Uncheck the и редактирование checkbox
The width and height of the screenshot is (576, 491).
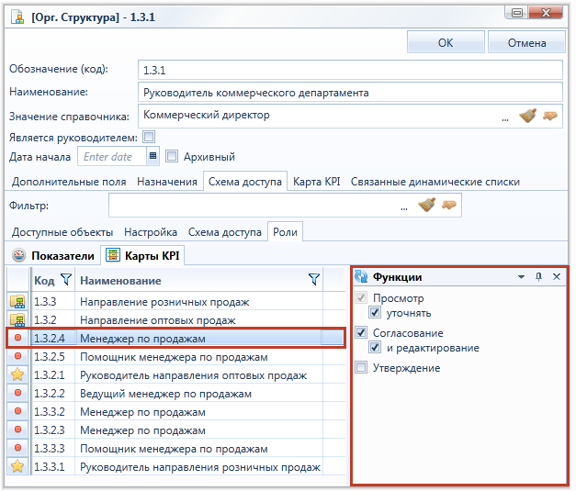coord(375,347)
